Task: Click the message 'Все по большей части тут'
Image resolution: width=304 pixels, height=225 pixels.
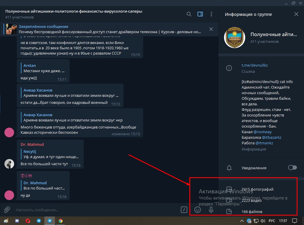Action: coord(44,164)
